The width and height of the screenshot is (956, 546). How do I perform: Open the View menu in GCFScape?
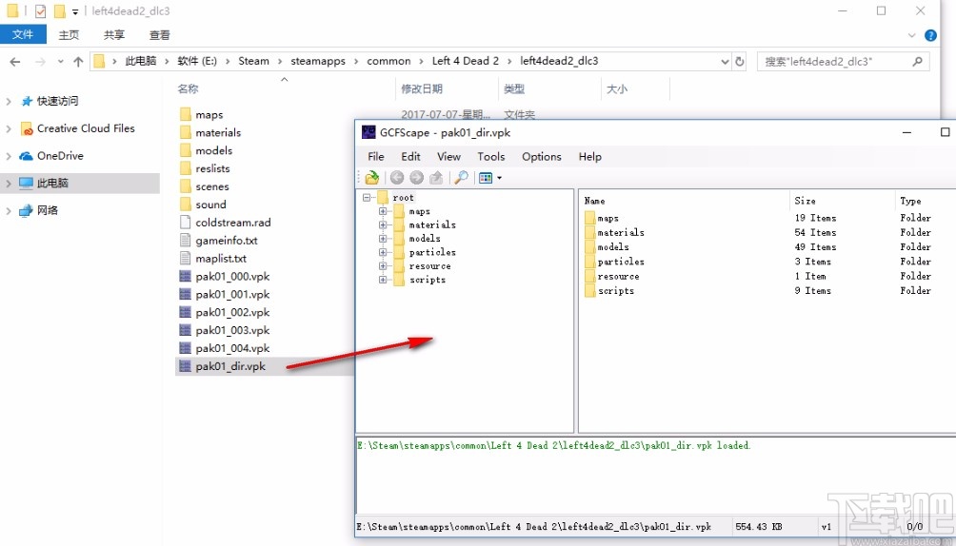point(448,157)
